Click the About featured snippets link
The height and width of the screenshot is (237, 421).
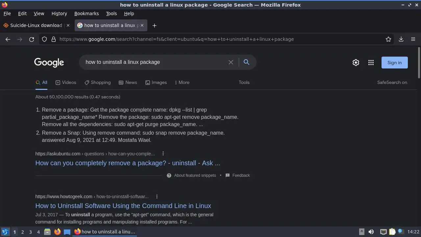coord(195,175)
